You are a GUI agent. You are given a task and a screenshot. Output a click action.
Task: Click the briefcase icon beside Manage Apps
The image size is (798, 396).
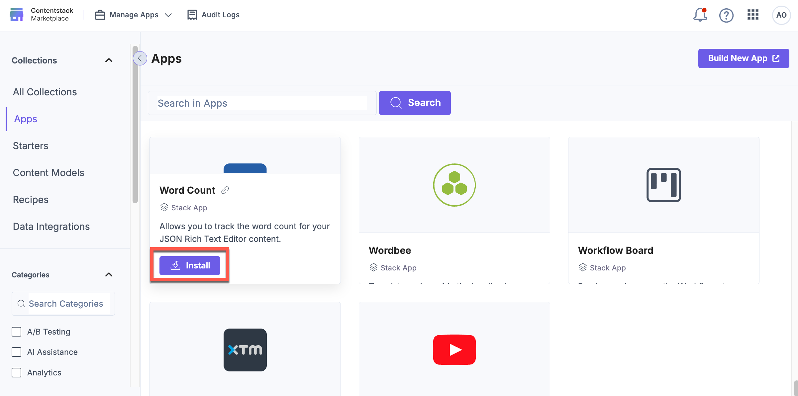(x=100, y=15)
